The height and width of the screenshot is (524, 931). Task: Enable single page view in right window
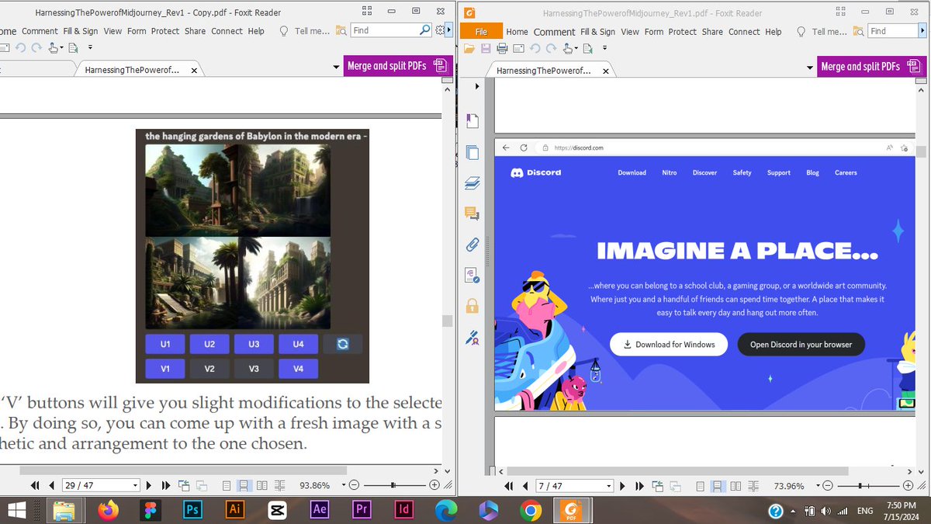[x=701, y=486]
